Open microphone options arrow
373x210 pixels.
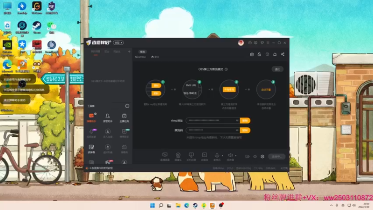(222, 156)
